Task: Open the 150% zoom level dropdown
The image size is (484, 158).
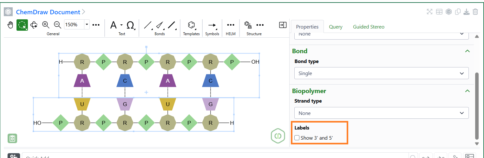Action: [x=77, y=24]
